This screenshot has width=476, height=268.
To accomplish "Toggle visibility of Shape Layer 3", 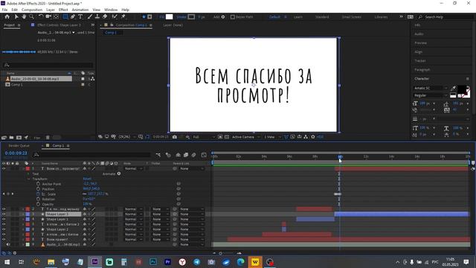I will (x=4, y=214).
